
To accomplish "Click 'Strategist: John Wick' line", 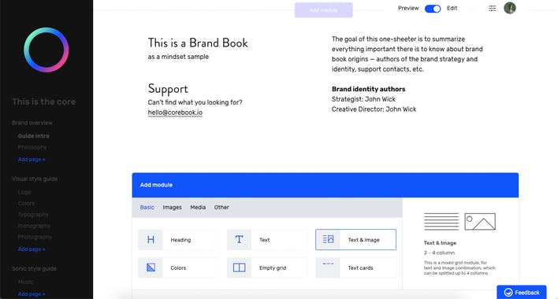I will point(363,99).
